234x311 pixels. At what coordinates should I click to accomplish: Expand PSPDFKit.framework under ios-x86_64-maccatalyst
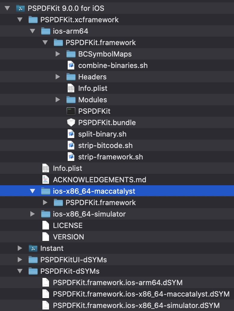click(x=45, y=202)
